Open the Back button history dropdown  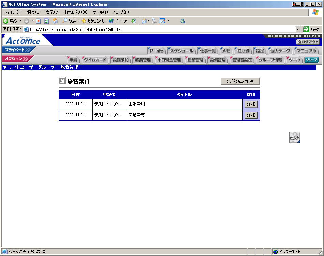(20, 21)
